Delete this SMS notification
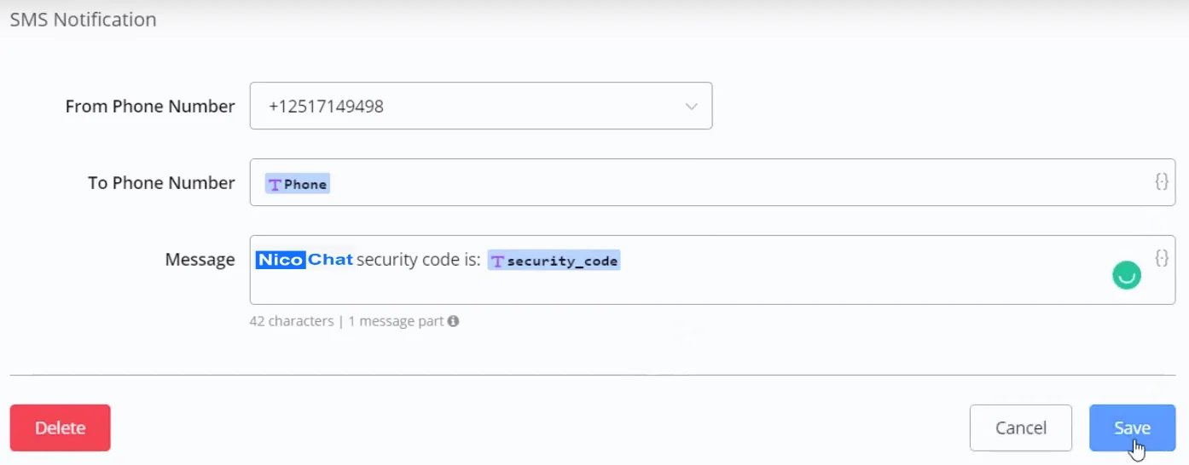The image size is (1189, 465). [61, 428]
